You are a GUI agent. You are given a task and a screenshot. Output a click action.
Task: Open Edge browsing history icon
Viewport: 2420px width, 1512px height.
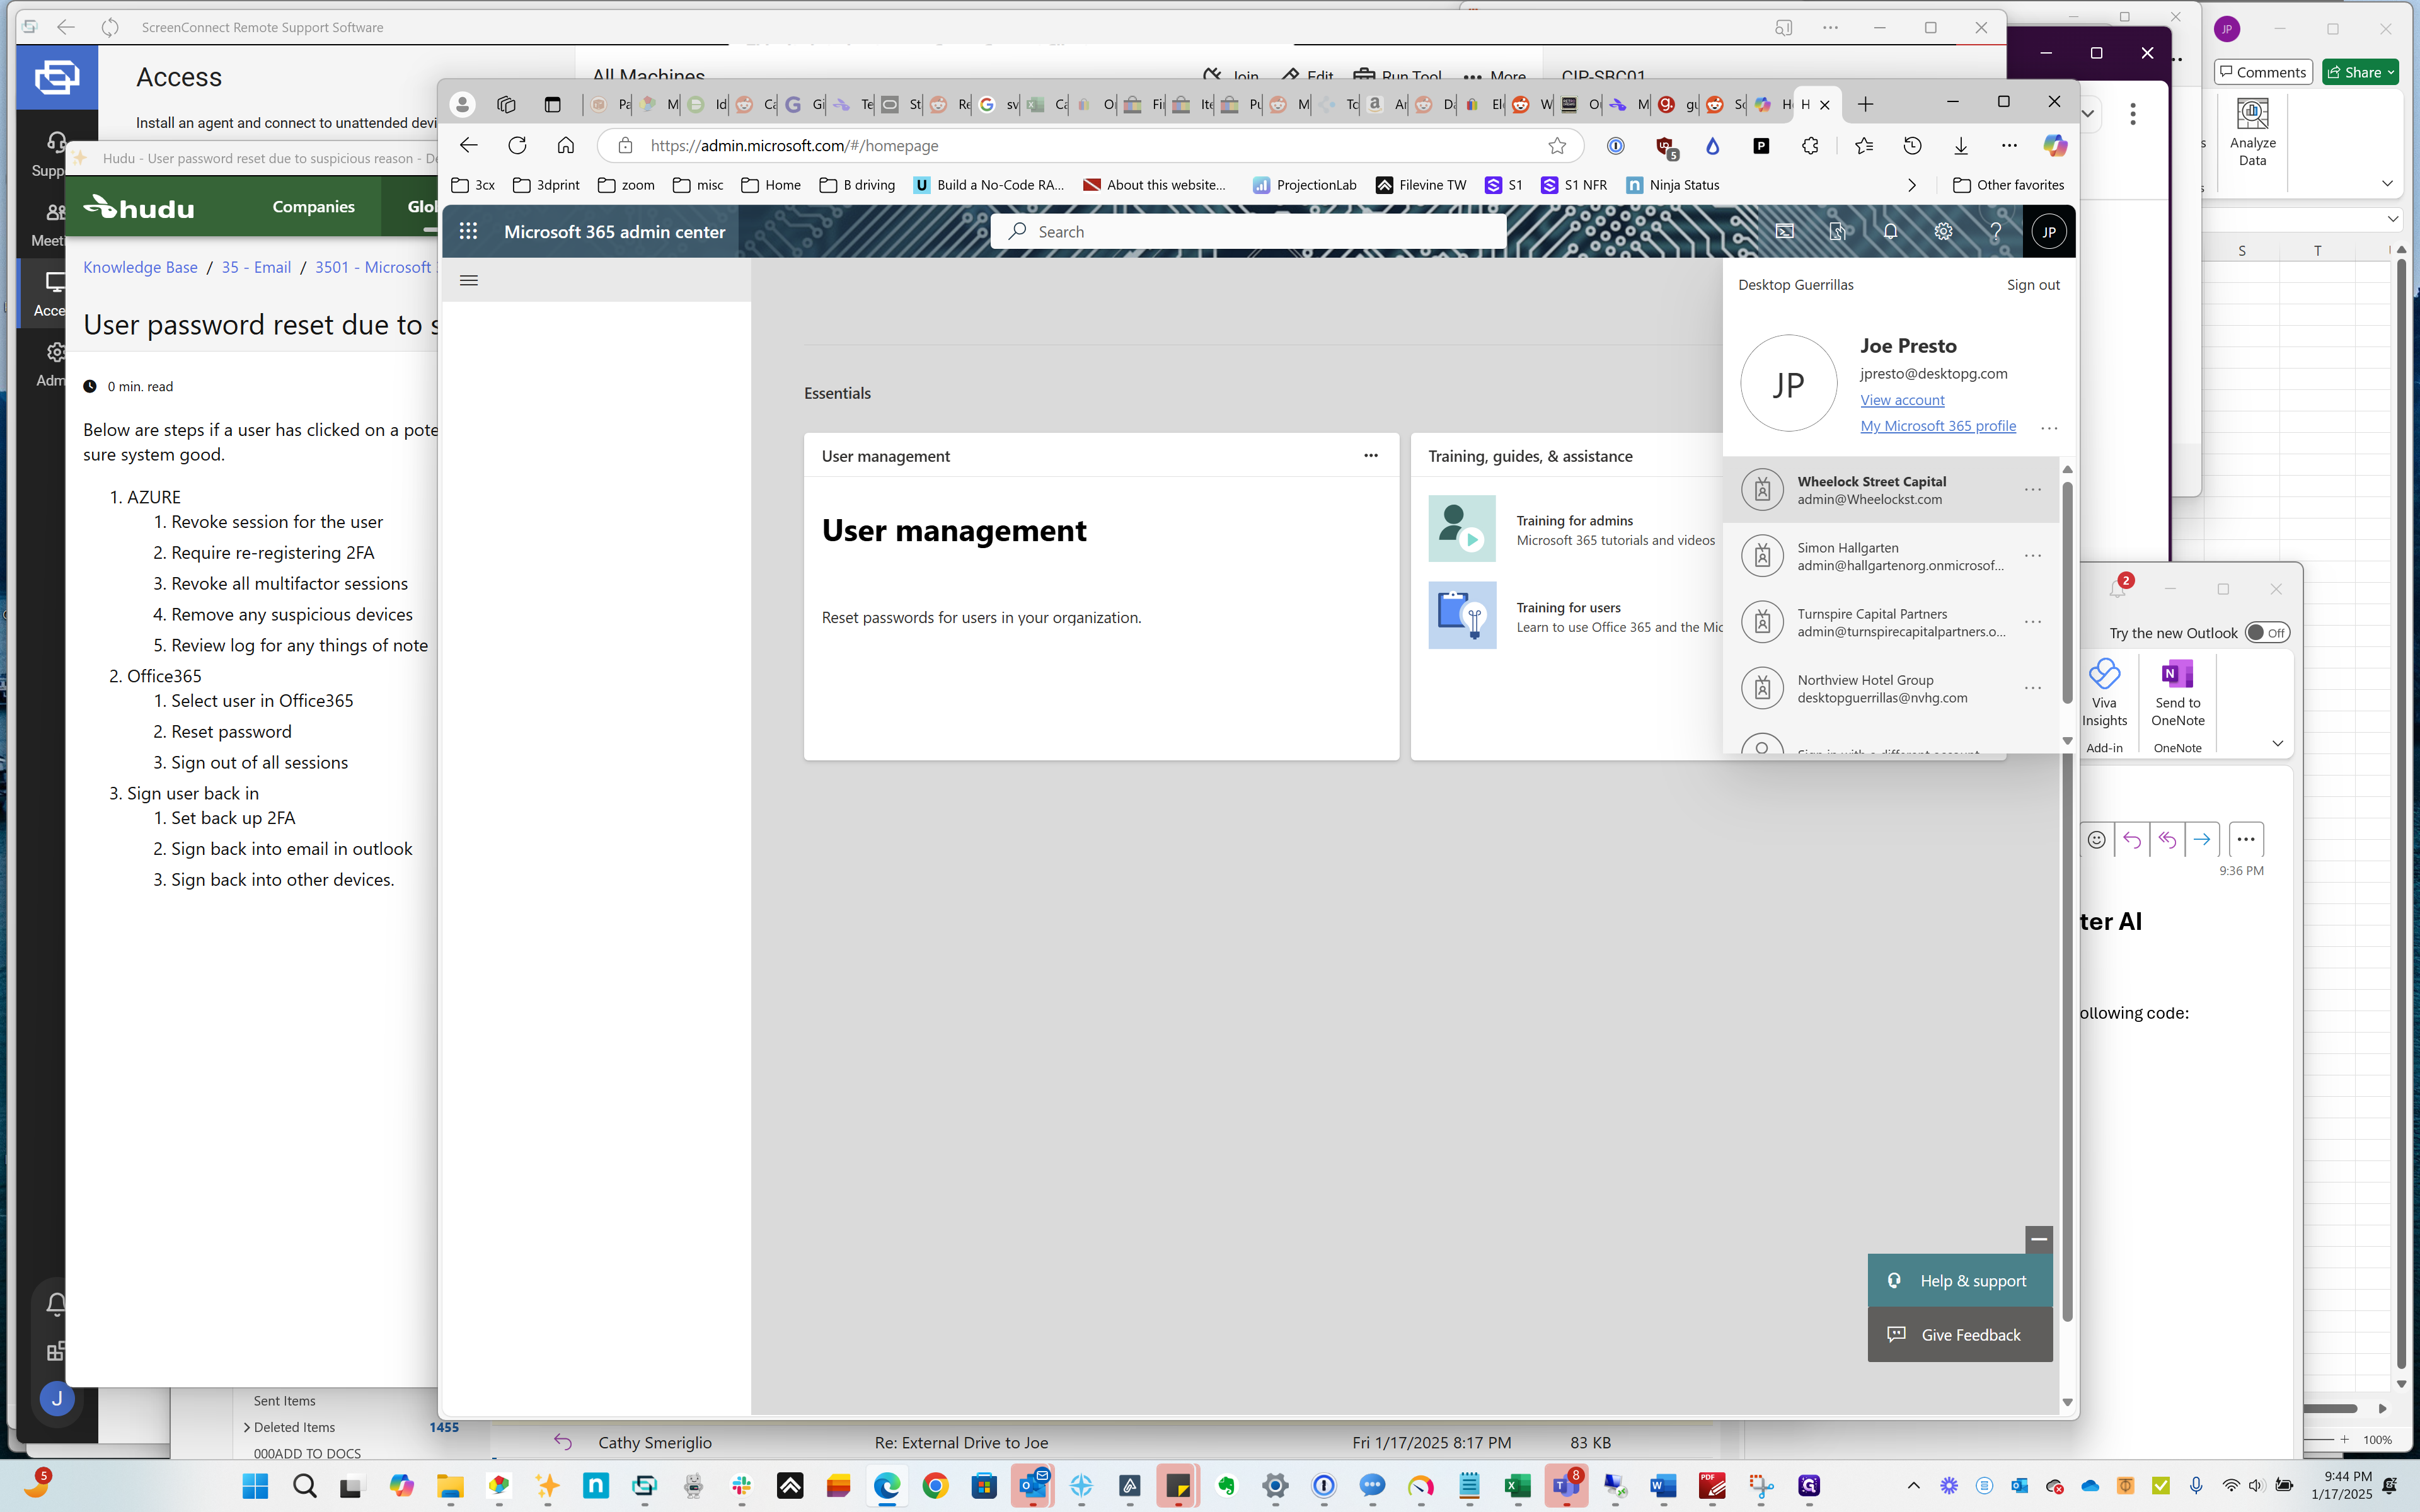[1912, 146]
